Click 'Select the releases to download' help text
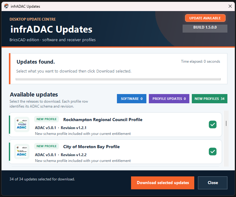This screenshot has width=236, height=197. pyautogui.click(x=49, y=104)
